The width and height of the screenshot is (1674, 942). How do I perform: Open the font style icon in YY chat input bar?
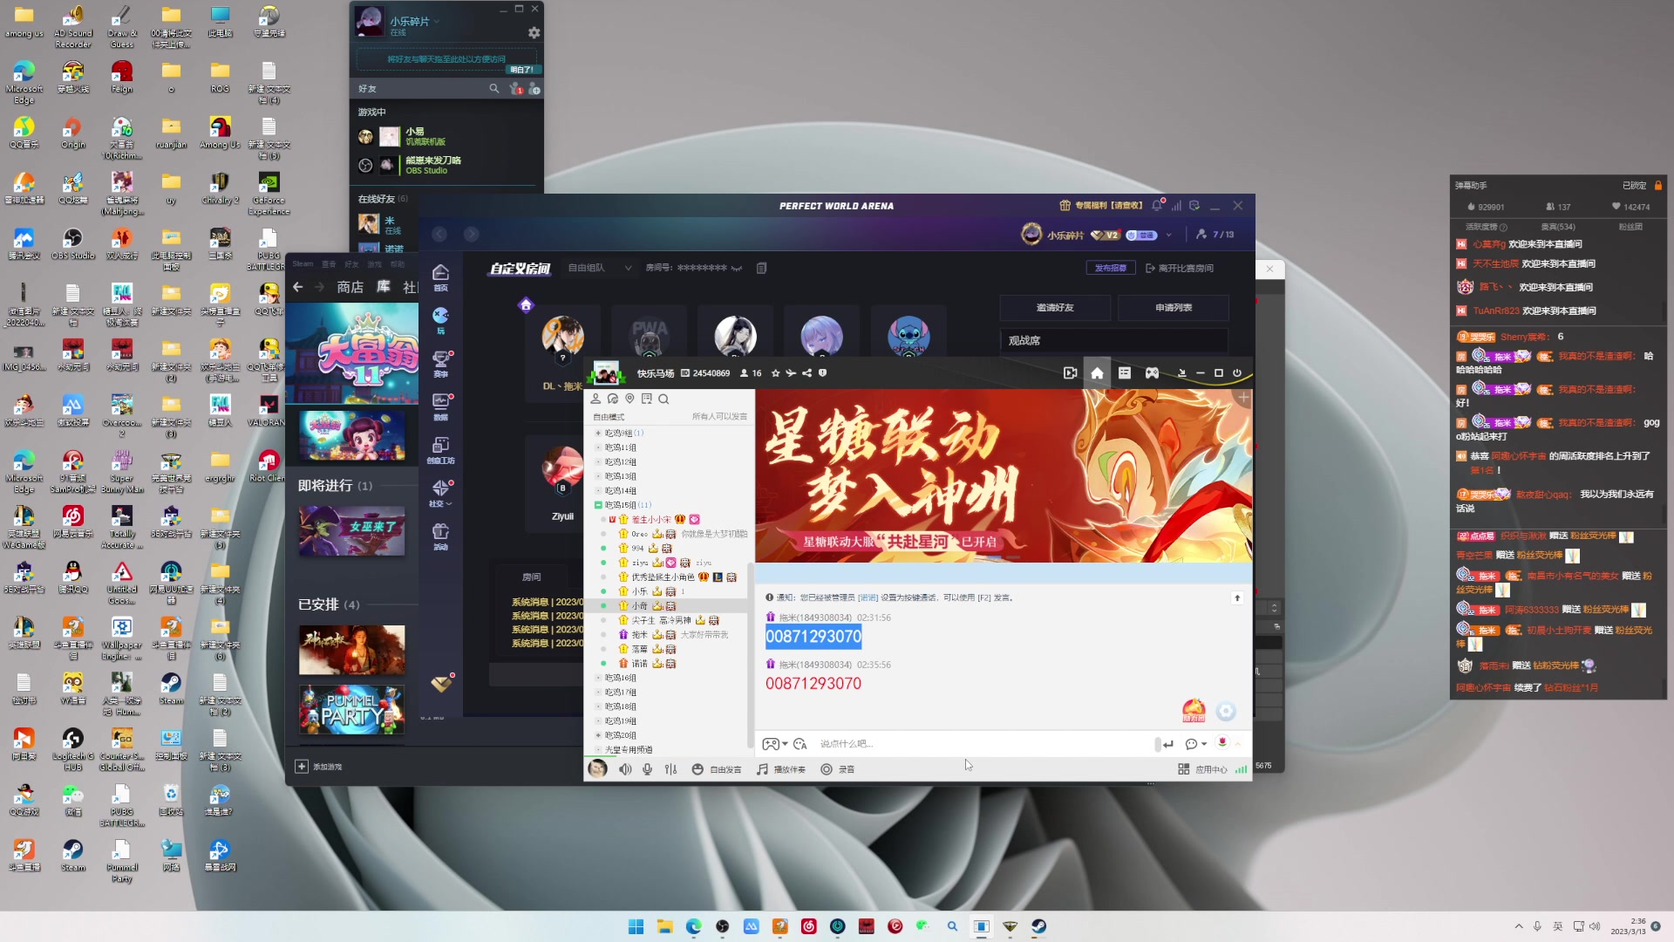[800, 744]
